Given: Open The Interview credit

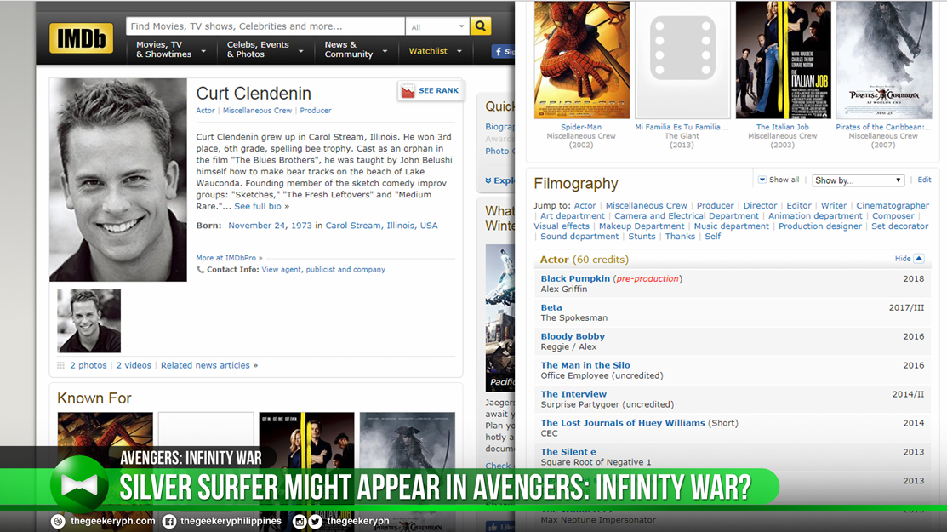Looking at the screenshot, I should tap(573, 394).
